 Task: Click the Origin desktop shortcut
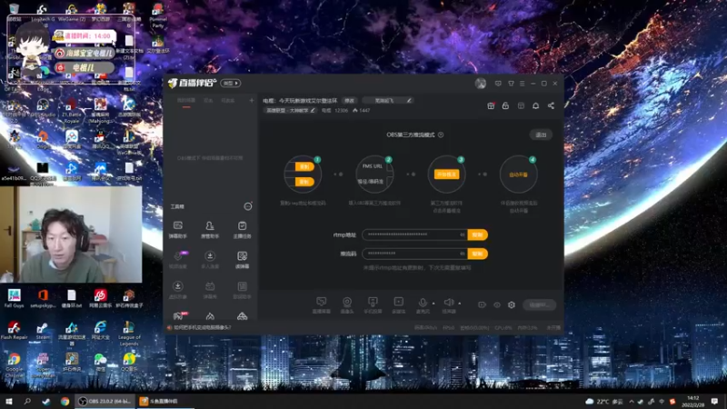click(x=43, y=139)
